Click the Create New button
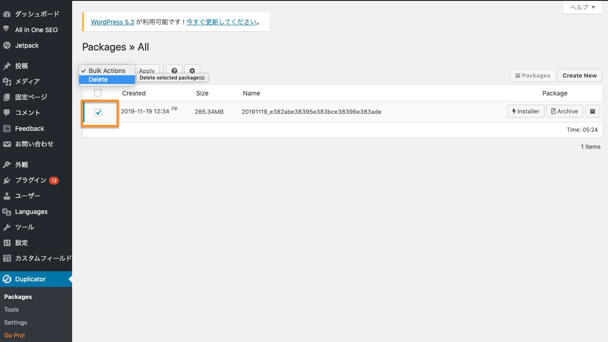 579,76
